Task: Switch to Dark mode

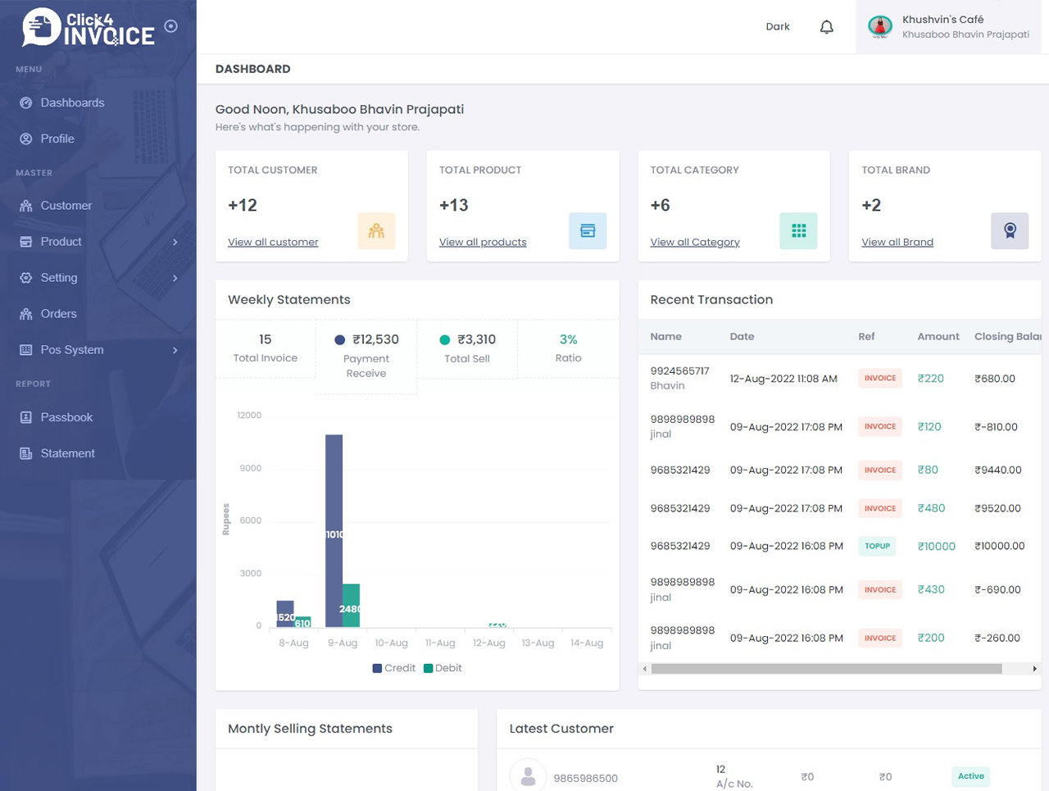Action: (x=777, y=27)
